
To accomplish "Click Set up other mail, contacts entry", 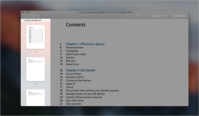I will click(92, 91).
